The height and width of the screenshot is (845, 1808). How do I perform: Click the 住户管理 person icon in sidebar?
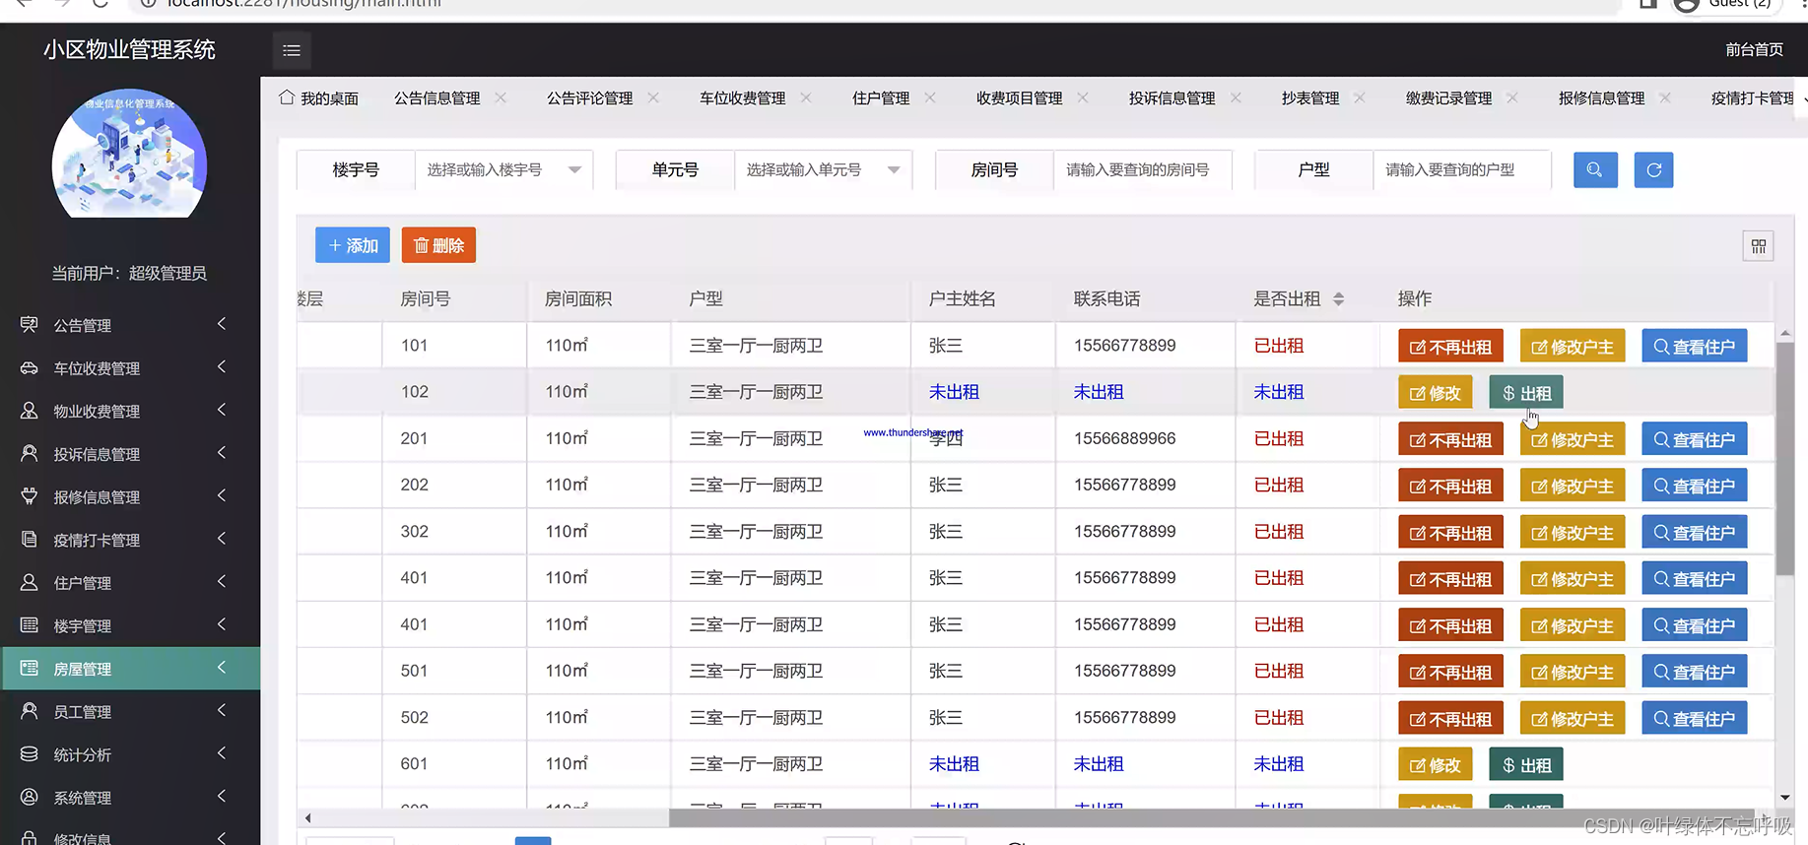point(30,582)
